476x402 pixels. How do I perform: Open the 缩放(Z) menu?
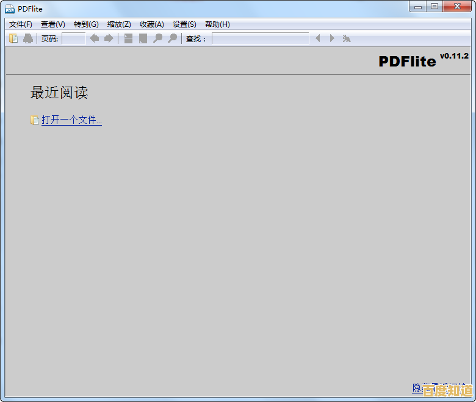point(119,24)
